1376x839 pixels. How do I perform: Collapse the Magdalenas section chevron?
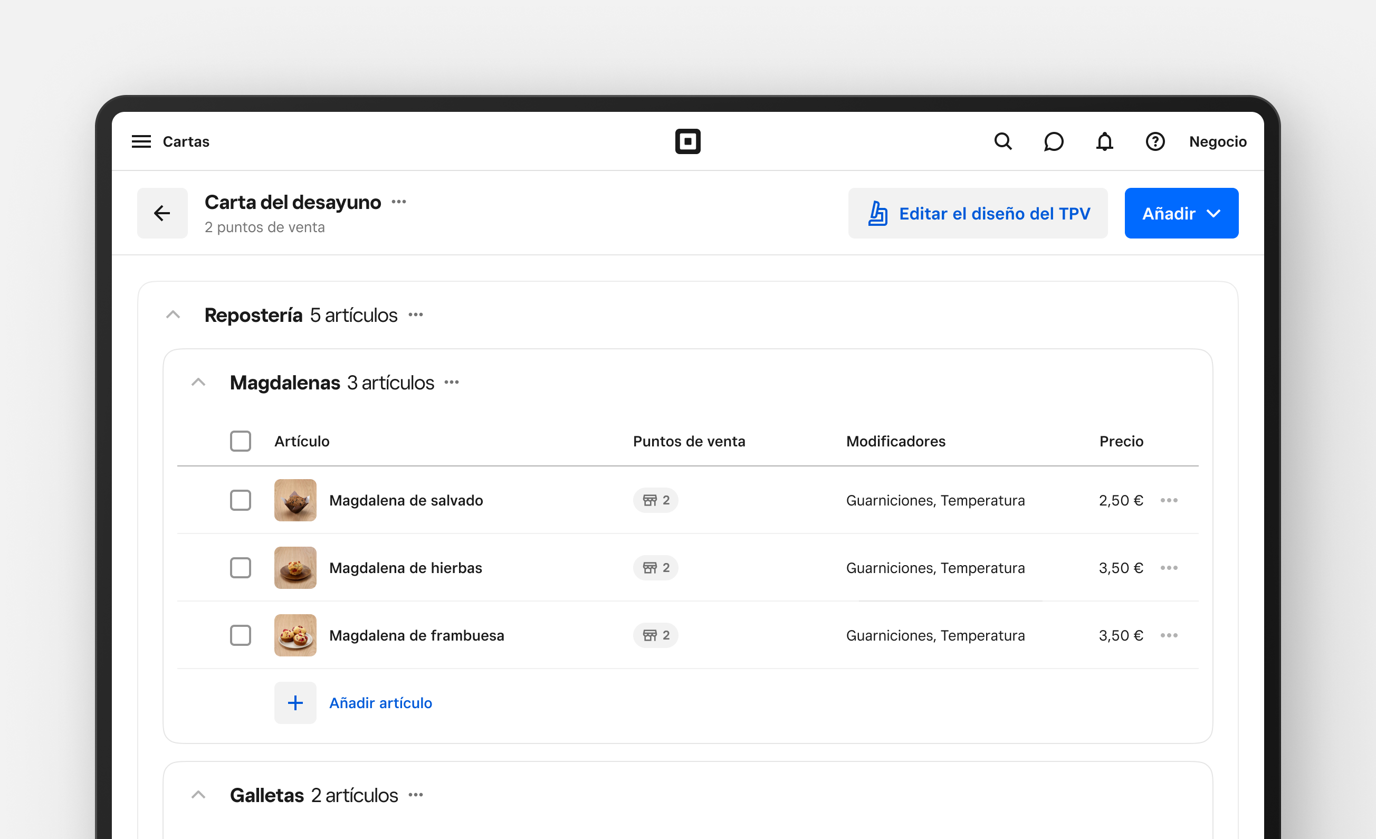[198, 383]
